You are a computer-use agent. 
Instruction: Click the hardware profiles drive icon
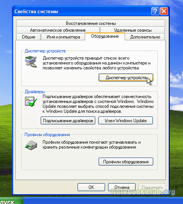coord(31,145)
